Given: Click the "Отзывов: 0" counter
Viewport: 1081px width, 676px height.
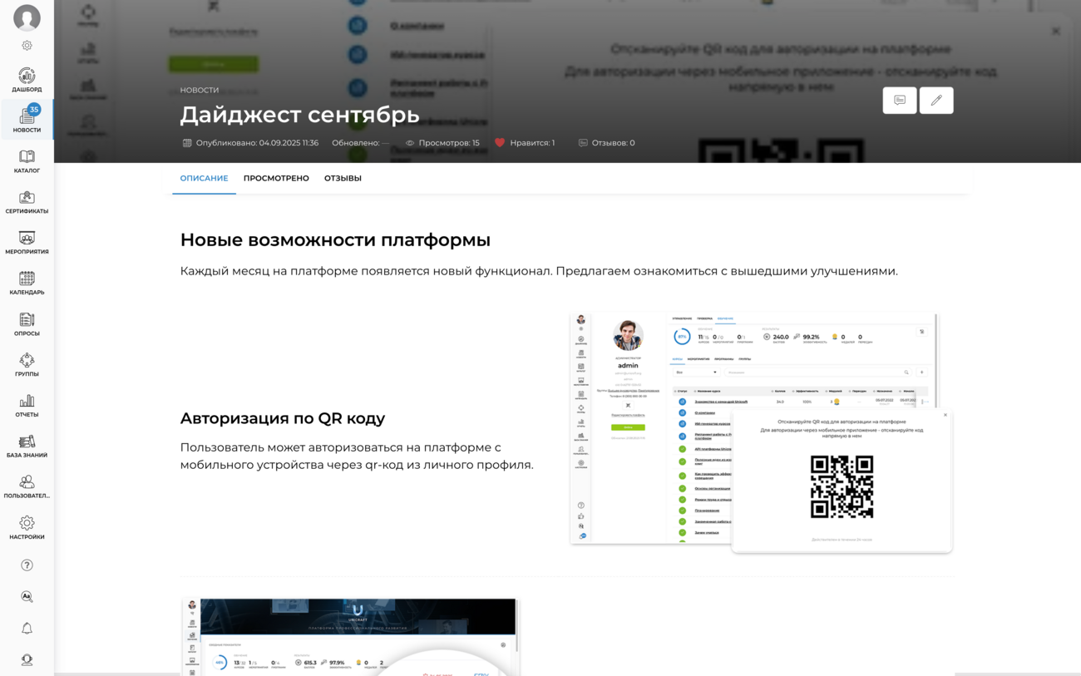Looking at the screenshot, I should click(613, 143).
